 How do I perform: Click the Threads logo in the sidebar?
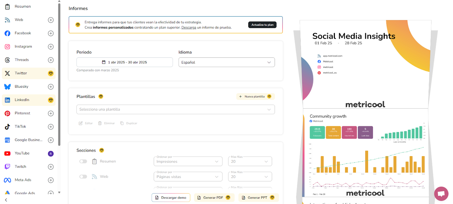click(x=7, y=60)
